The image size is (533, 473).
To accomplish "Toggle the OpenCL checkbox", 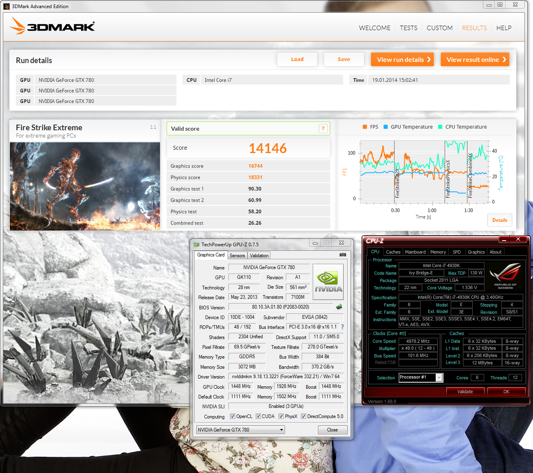I will point(233,416).
